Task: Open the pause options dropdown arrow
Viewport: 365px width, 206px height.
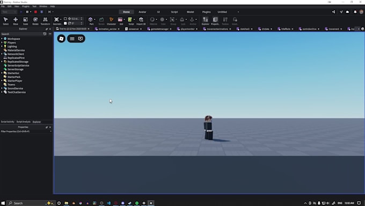Action: (x=31, y=12)
